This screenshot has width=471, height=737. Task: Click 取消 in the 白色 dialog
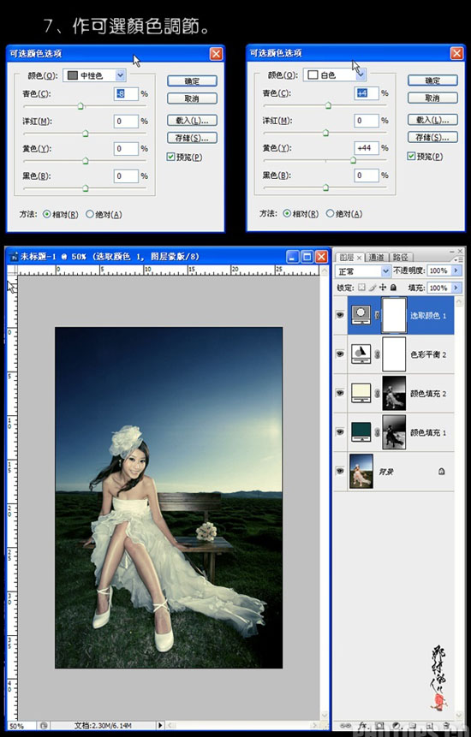[432, 98]
